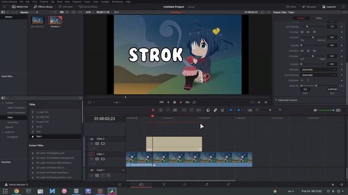The height and width of the screenshot is (195, 348).
Task: Jump to the last frame
Action: [188, 102]
